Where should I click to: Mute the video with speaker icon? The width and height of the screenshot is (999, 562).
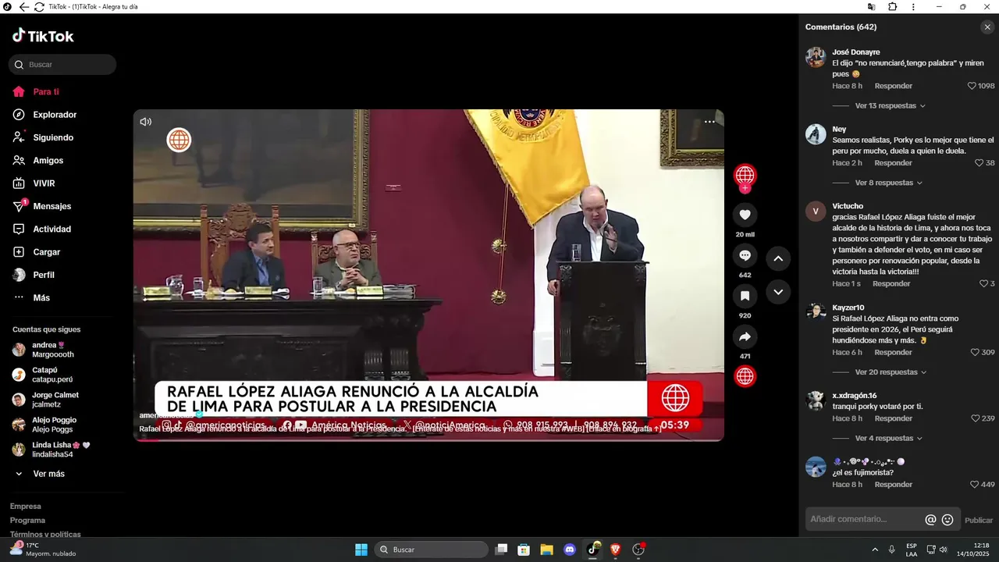point(146,122)
